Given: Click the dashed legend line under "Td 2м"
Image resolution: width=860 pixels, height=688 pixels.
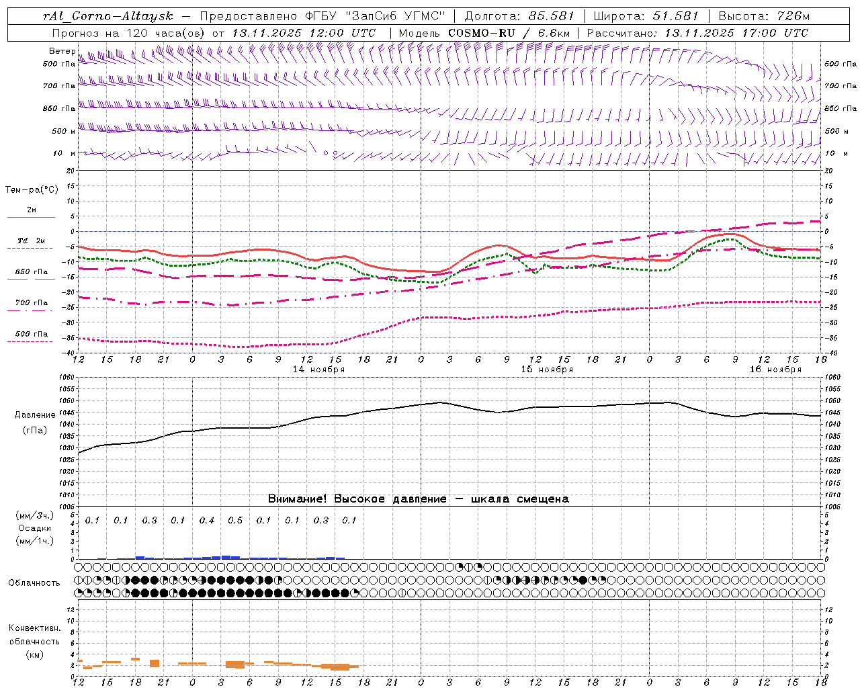Looking at the screenshot, I should pos(31,248).
